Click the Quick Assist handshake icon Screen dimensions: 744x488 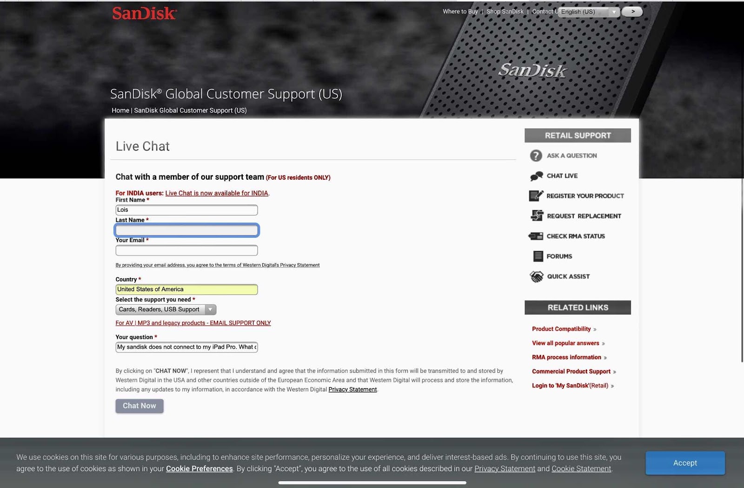click(x=537, y=276)
